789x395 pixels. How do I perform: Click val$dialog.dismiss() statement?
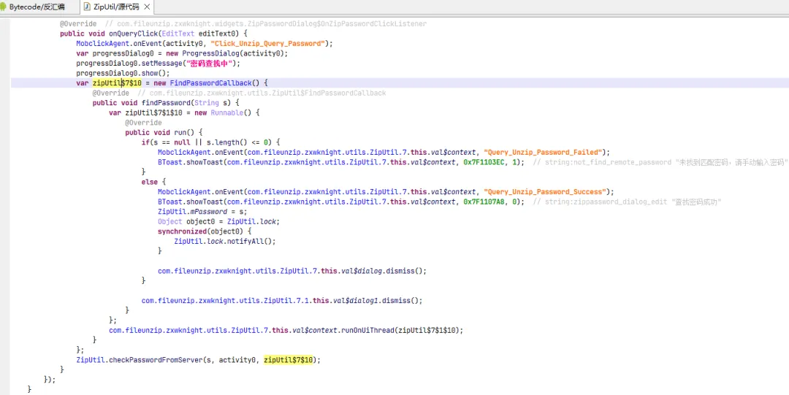(291, 271)
